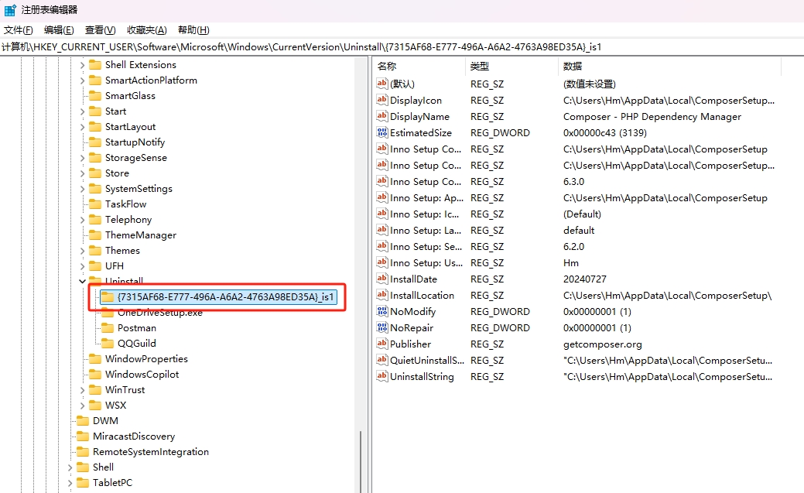Image resolution: width=804 pixels, height=493 pixels.
Task: Click the getcomposer.org data cell
Action: pos(603,344)
